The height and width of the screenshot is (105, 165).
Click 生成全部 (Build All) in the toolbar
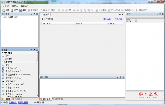pos(101,10)
